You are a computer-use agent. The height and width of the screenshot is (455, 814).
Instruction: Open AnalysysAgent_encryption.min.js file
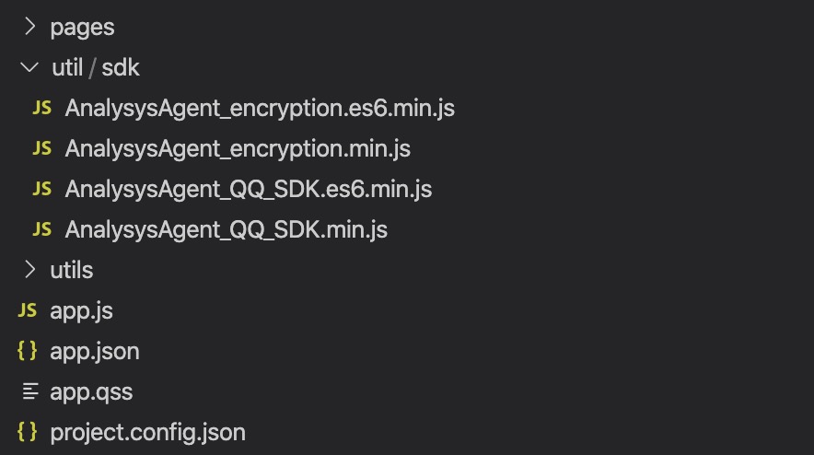tap(238, 149)
